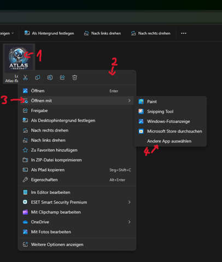The image size is (222, 262).
Task: Choose Andere App auswählen in submenu
Action: click(x=171, y=141)
